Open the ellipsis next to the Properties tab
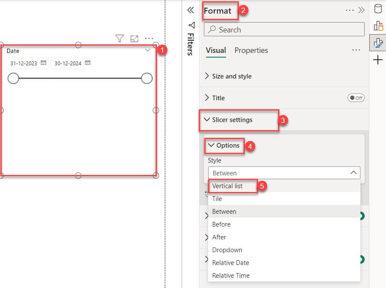Image resolution: width=386 pixels, height=288 pixels. (356, 50)
